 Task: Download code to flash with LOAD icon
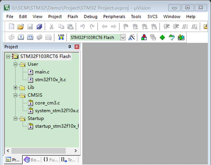61,37
